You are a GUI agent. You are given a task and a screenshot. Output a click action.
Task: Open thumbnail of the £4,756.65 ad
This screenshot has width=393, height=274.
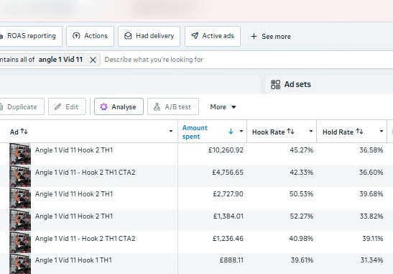pos(20,175)
